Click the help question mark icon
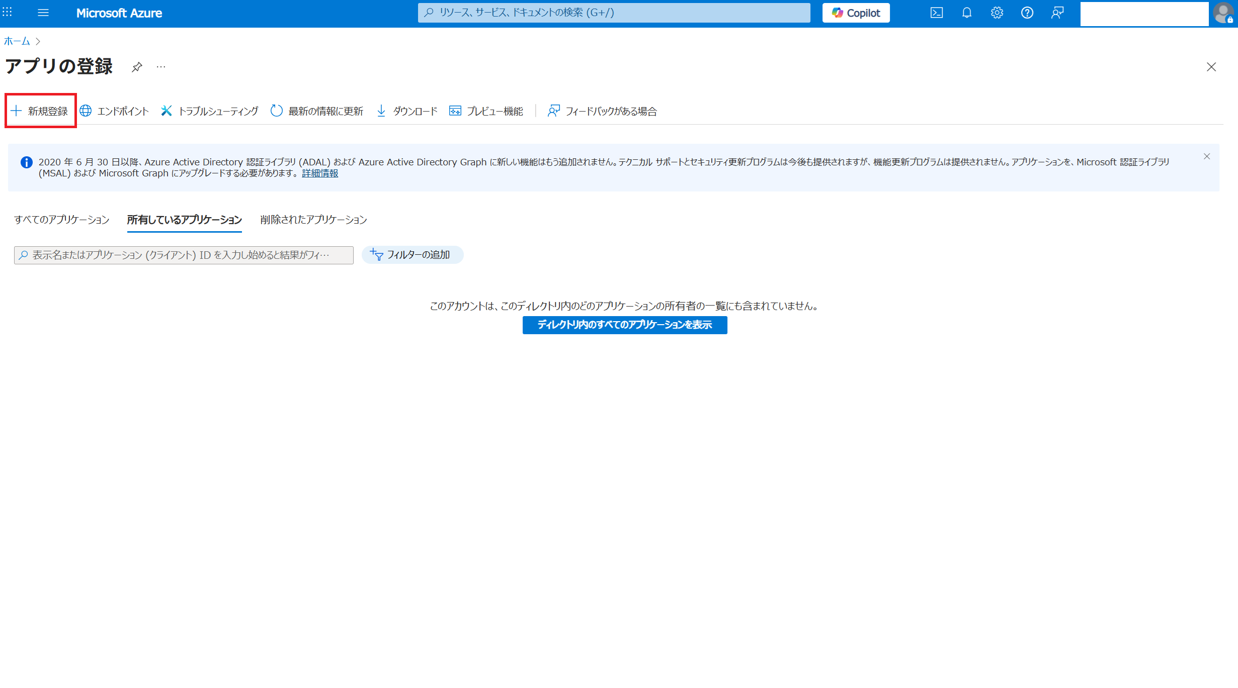 [x=1027, y=13]
